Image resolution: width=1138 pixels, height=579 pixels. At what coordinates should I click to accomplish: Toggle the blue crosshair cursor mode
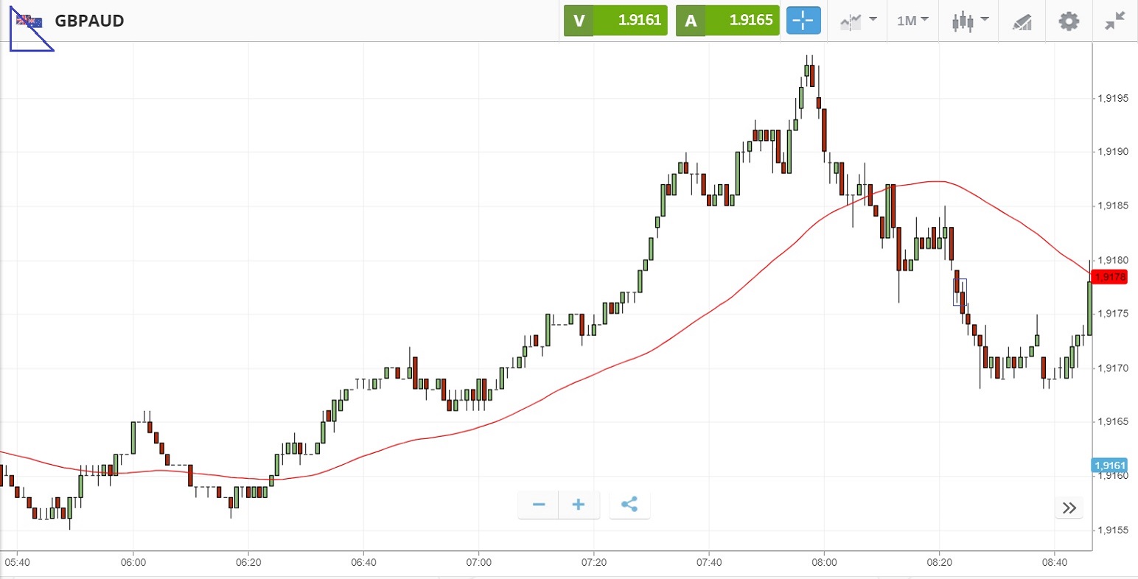(803, 21)
